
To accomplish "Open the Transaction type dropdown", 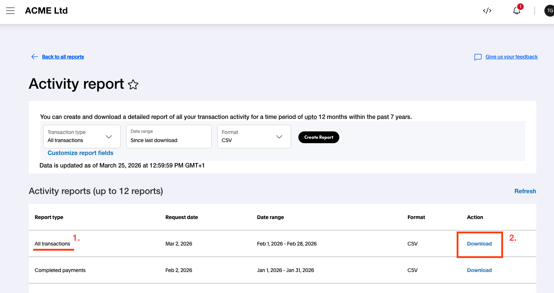I will pos(82,137).
